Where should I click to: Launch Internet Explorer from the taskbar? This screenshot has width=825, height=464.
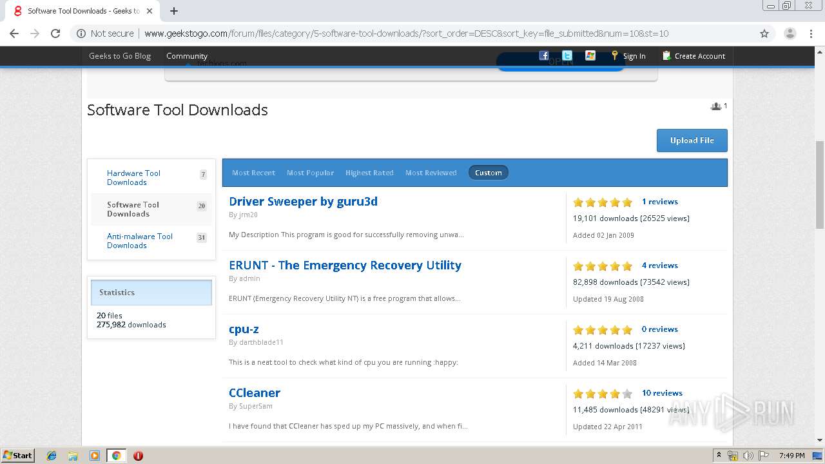(52, 456)
